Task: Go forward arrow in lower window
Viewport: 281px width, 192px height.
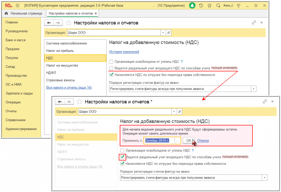Action: 69,102
